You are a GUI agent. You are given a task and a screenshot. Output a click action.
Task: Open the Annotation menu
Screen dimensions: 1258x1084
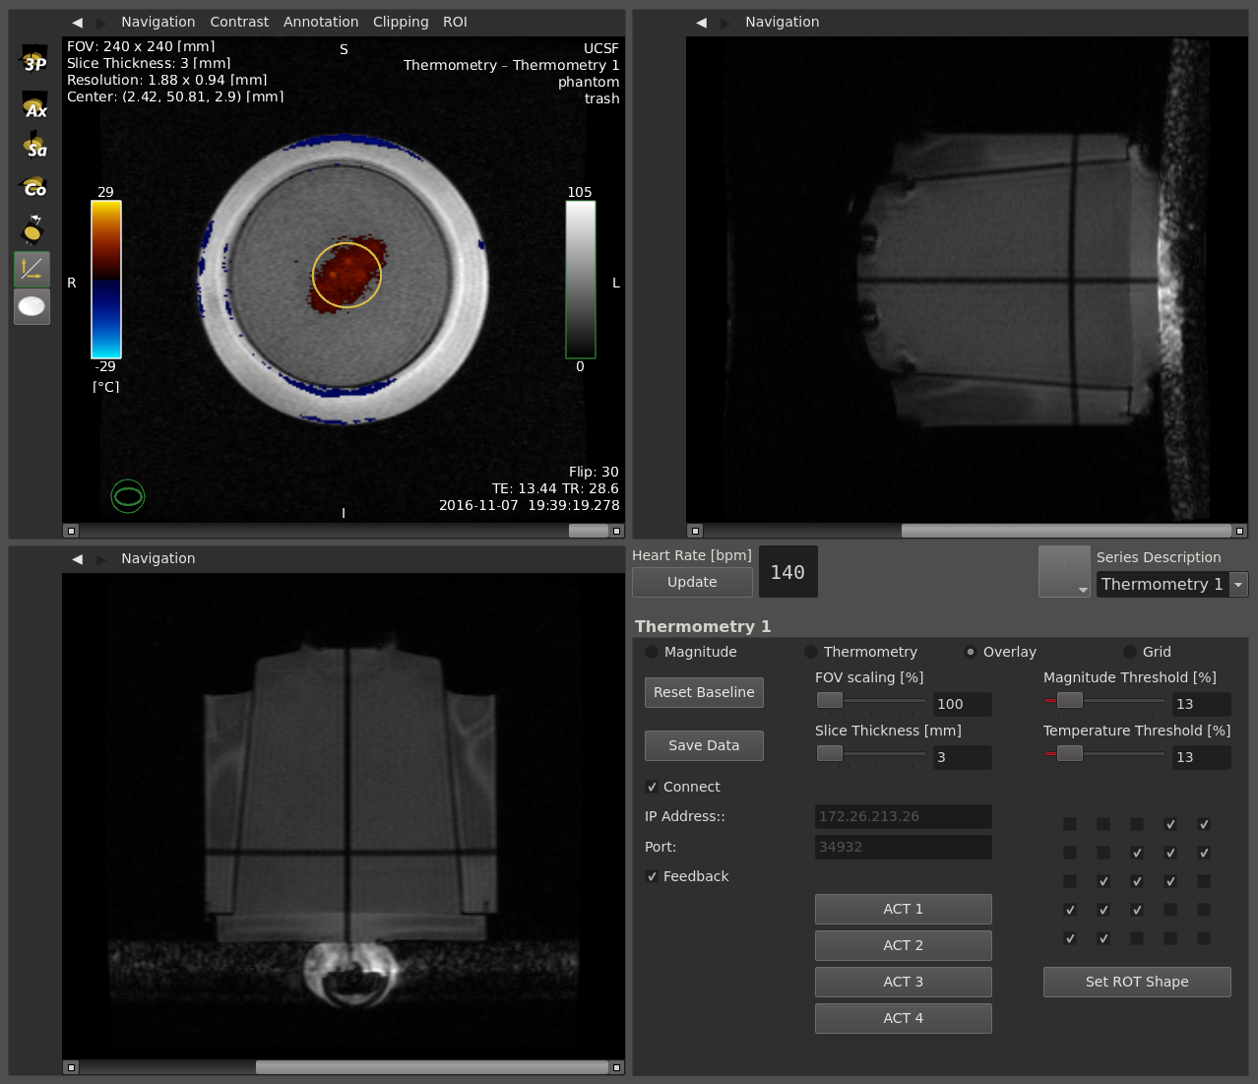[321, 22]
